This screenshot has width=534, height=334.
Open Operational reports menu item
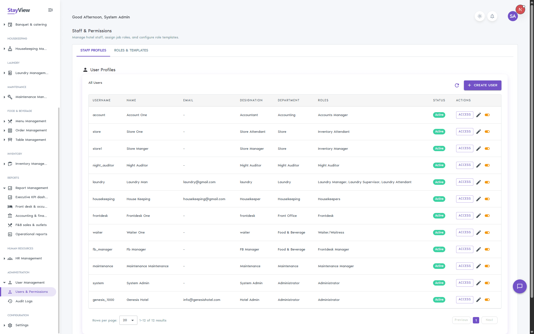(x=28, y=234)
